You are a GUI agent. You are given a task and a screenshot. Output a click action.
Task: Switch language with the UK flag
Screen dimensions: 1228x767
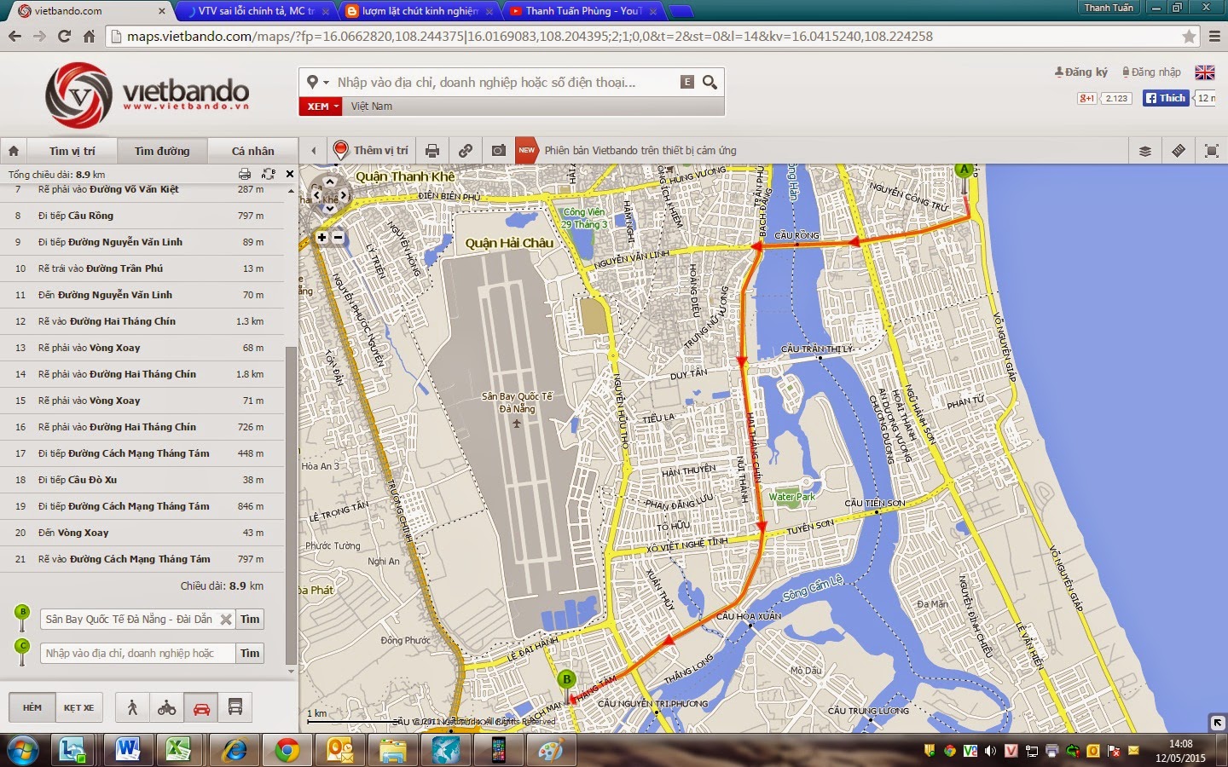click(x=1205, y=72)
